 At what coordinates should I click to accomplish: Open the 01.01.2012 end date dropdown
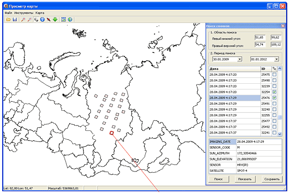pos(277,59)
